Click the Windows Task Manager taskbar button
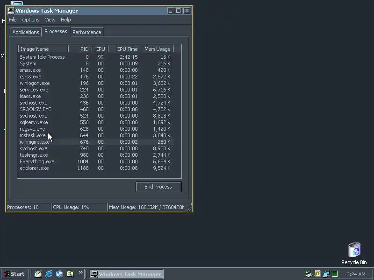The image size is (374, 280). 126,274
